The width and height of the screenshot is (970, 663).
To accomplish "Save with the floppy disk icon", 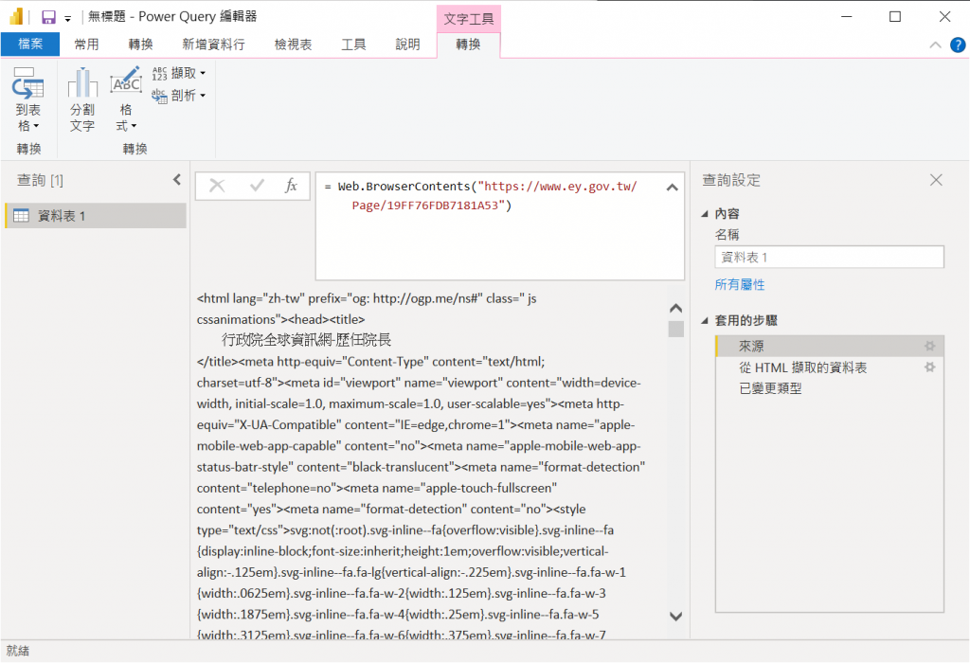I will (48, 17).
